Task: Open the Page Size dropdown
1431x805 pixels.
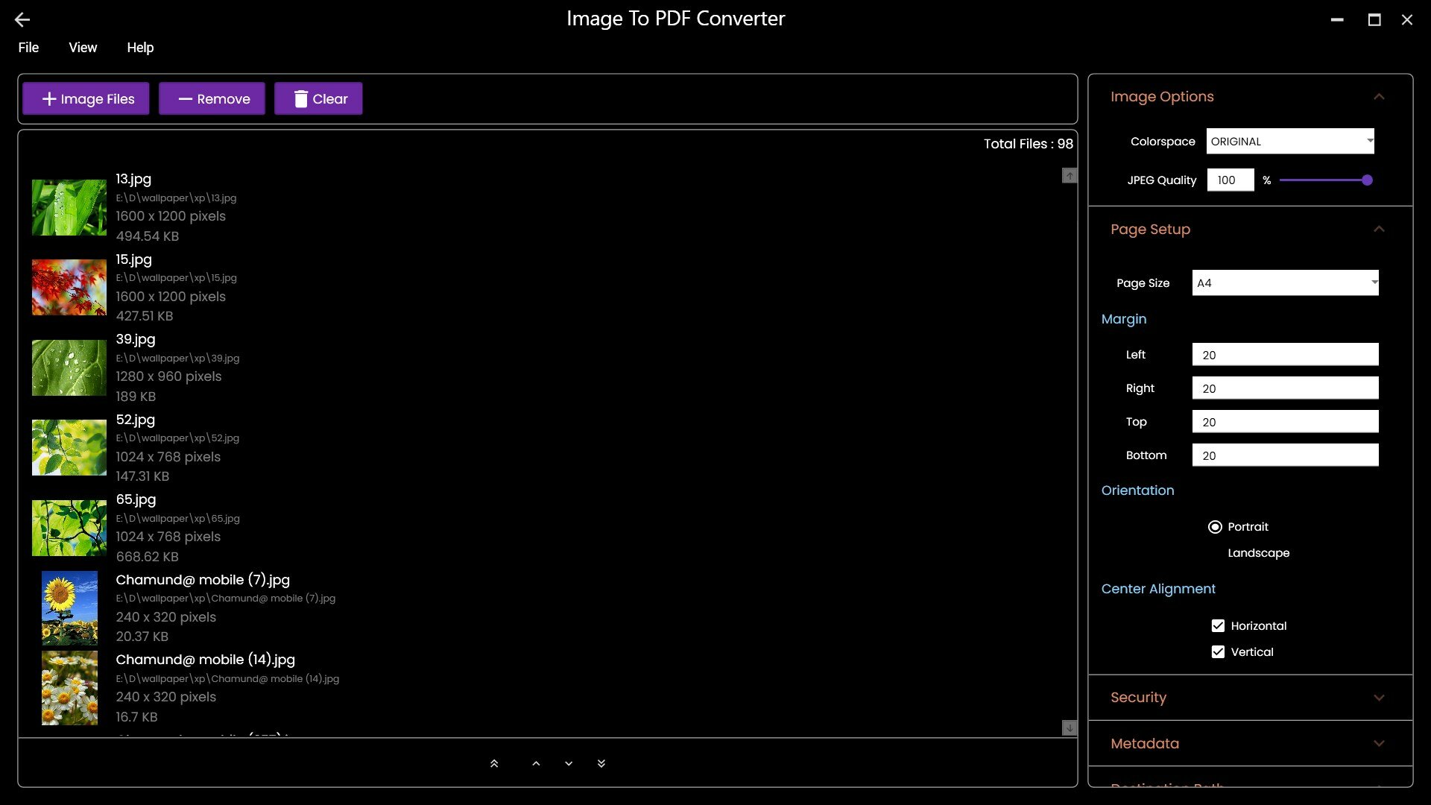Action: coord(1285,283)
